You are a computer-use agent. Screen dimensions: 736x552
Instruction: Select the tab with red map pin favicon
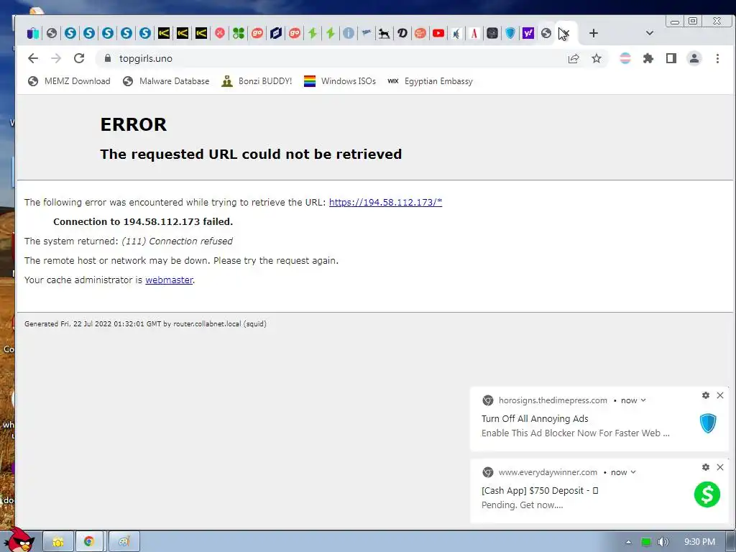(x=220, y=33)
